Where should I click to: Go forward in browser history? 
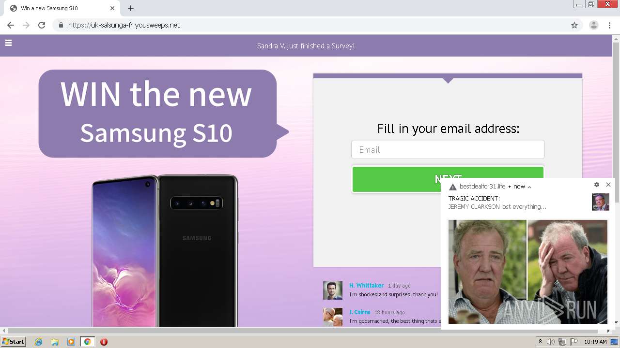coord(26,25)
